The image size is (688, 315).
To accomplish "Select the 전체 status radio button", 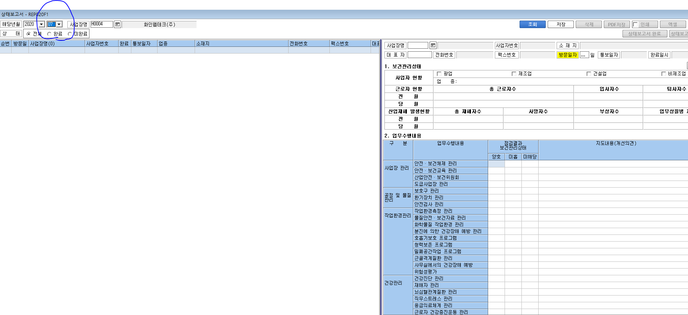I will click(29, 34).
